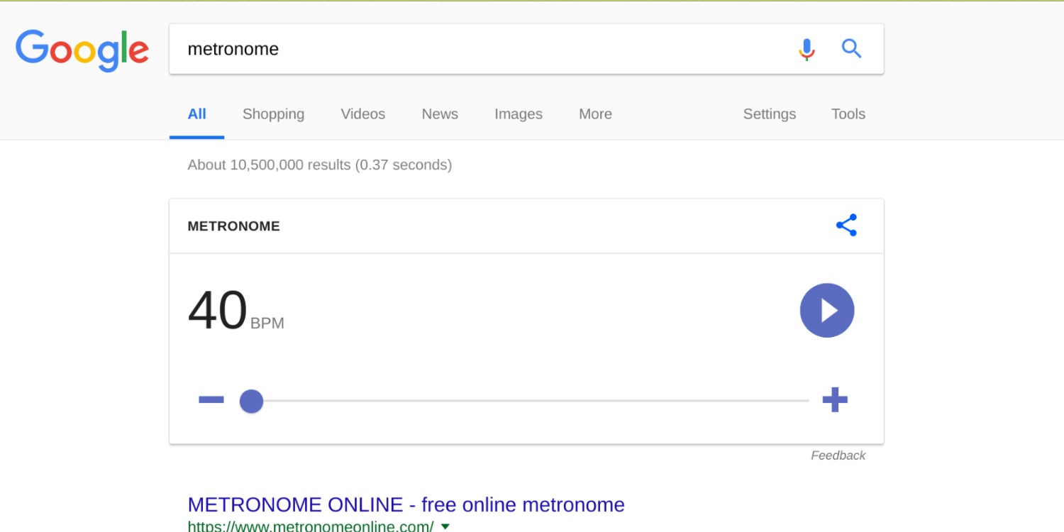Go to the News results tab
This screenshot has height=532, width=1064.
point(440,114)
